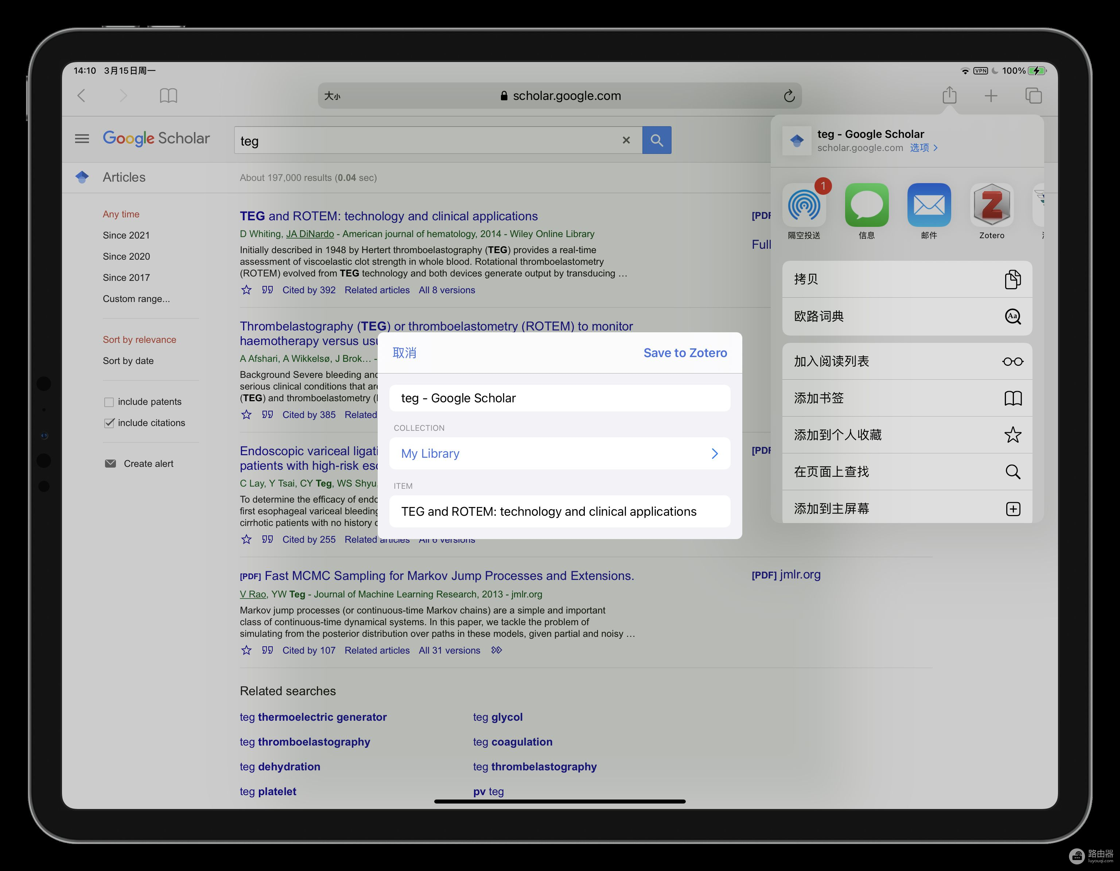Viewport: 1120px width, 871px height.
Task: Filter results Since 2020
Action: (126, 256)
